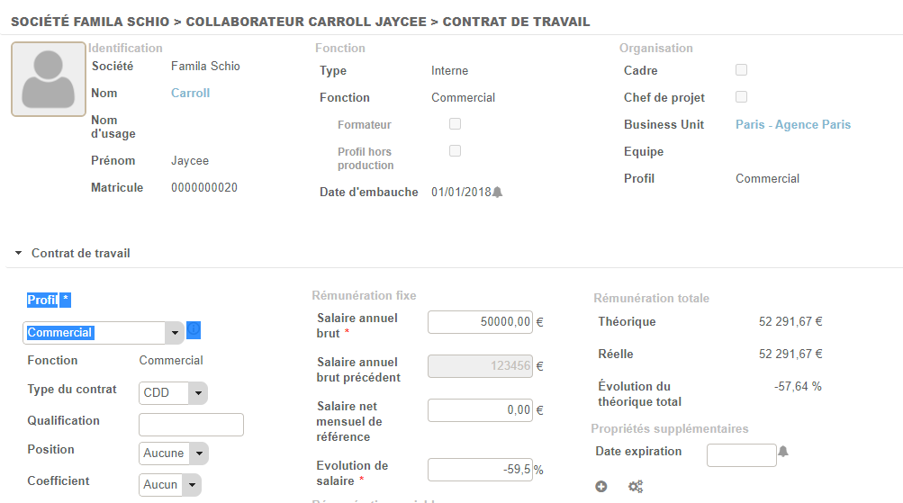Click the collaborator avatar placeholder image
Image resolution: width=903 pixels, height=503 pixels.
(49, 79)
